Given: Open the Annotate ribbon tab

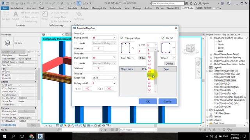Looking at the screenshot, I should click(72, 8).
